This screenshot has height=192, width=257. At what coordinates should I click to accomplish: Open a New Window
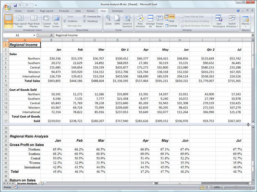click(140, 21)
